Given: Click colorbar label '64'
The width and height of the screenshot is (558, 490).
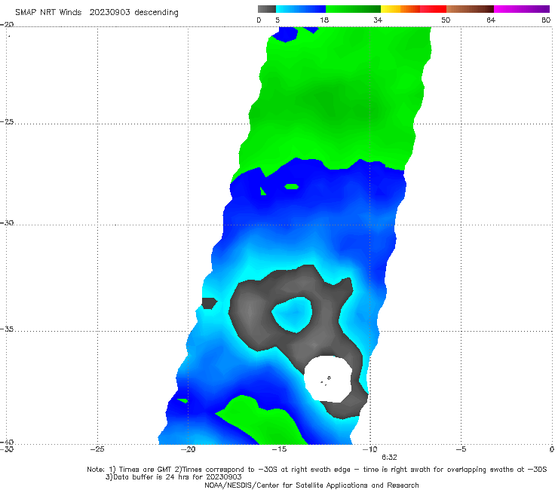Looking at the screenshot, I should point(491,20).
